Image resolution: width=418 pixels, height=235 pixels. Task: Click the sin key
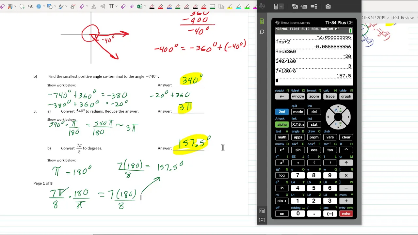pyautogui.click(x=298, y=150)
